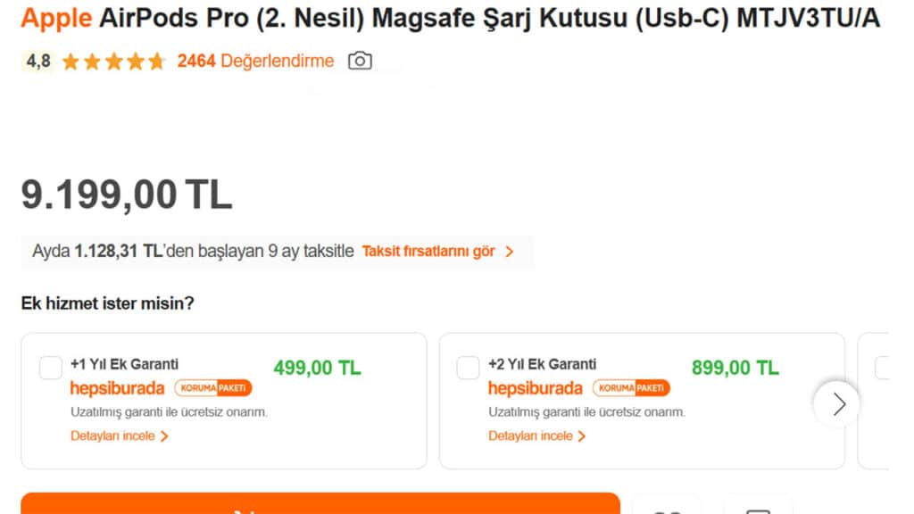Screen dimensions: 914x514
Task: Open Detayları incele for +1 Yıl warranty
Action: pyautogui.click(x=120, y=436)
